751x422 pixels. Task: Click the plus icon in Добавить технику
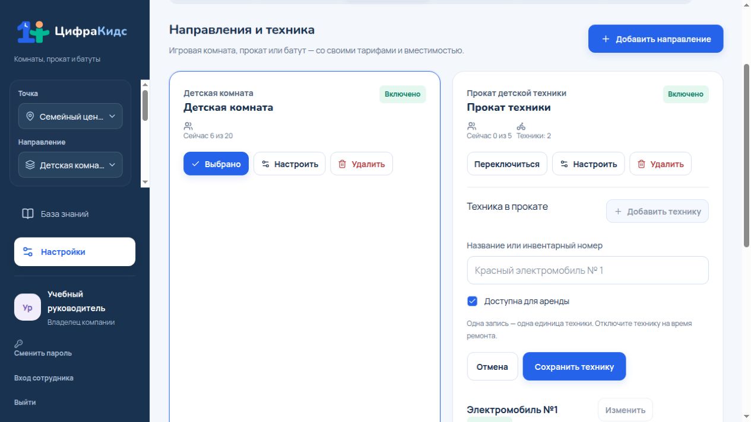(618, 212)
